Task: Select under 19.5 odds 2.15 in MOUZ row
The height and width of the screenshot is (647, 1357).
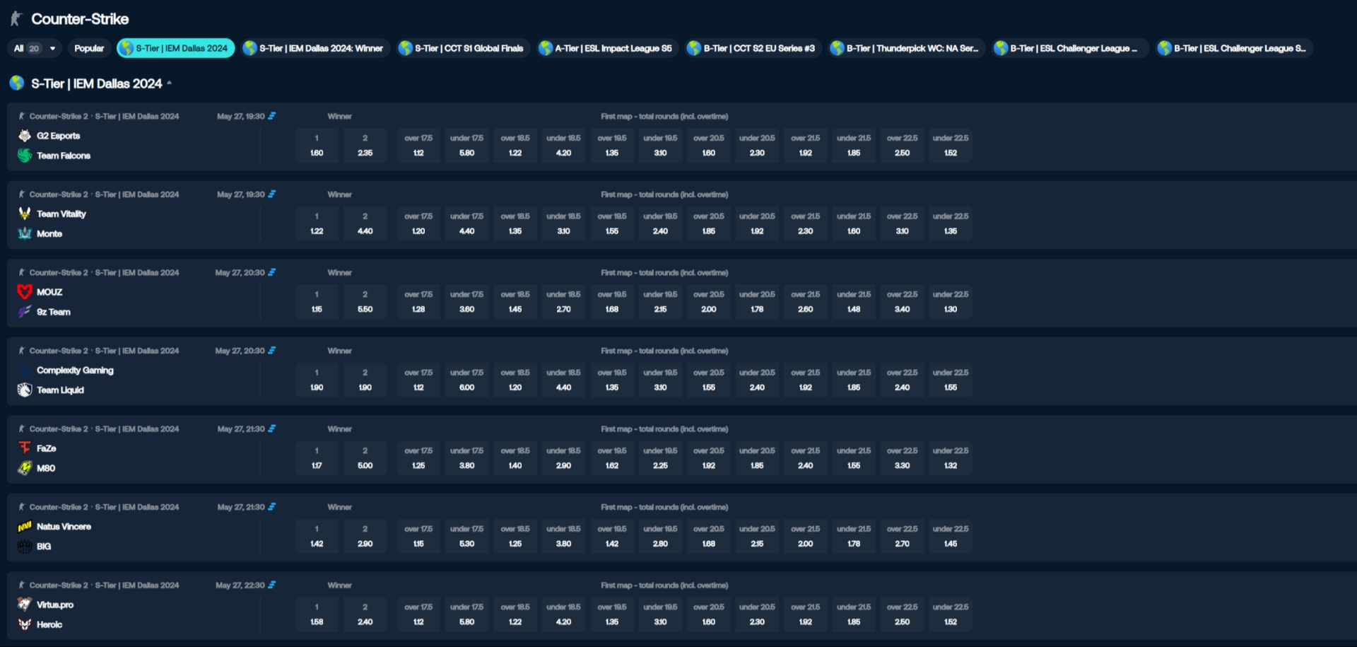Action: pyautogui.click(x=660, y=302)
